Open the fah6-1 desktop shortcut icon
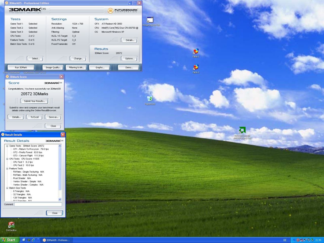The width and height of the screenshot is (324, 243). (x=196, y=51)
